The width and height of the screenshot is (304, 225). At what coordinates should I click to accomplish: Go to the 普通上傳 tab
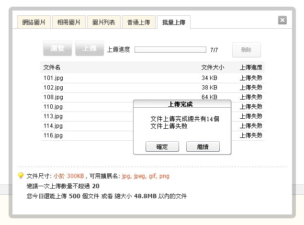(139, 22)
